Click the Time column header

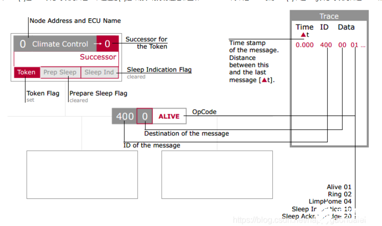304,27
